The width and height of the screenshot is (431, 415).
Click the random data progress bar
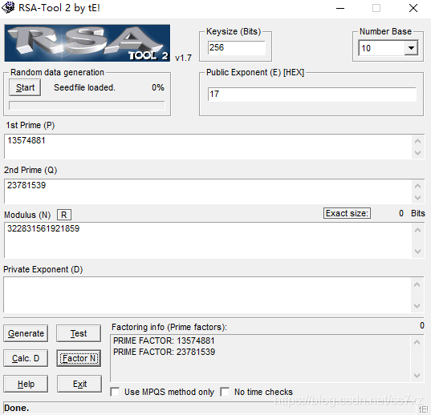click(x=87, y=105)
